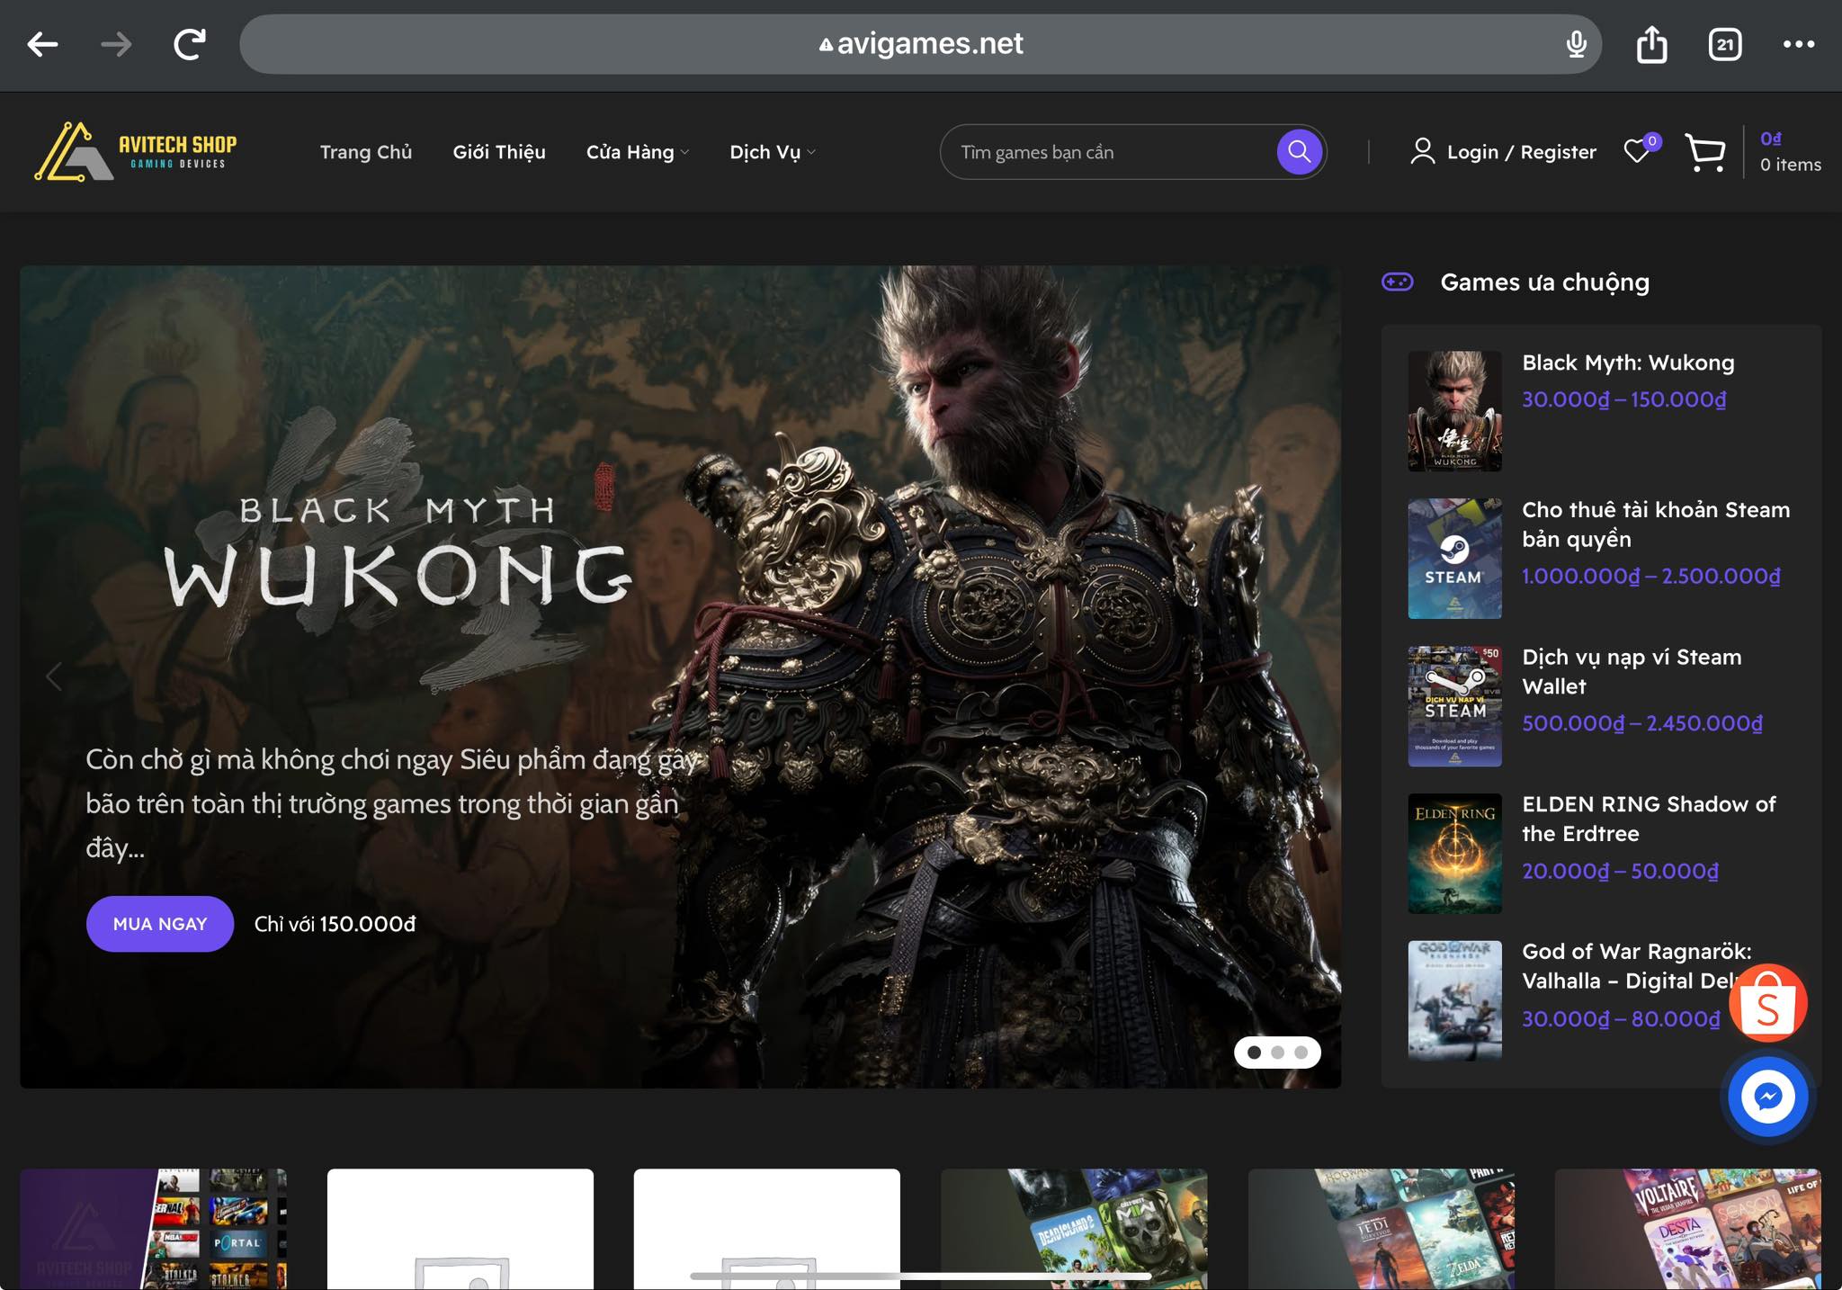Expand the Cửa Hàng dropdown menu
This screenshot has height=1290, width=1842.
638,152
